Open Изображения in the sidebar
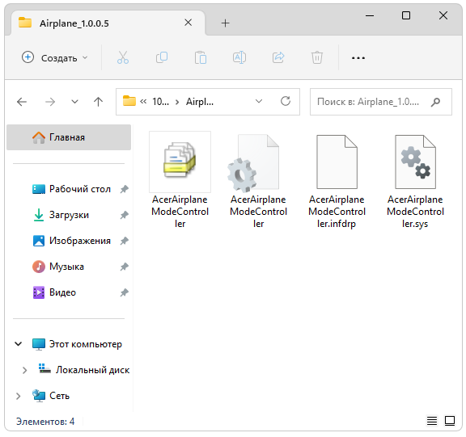 (x=72, y=241)
